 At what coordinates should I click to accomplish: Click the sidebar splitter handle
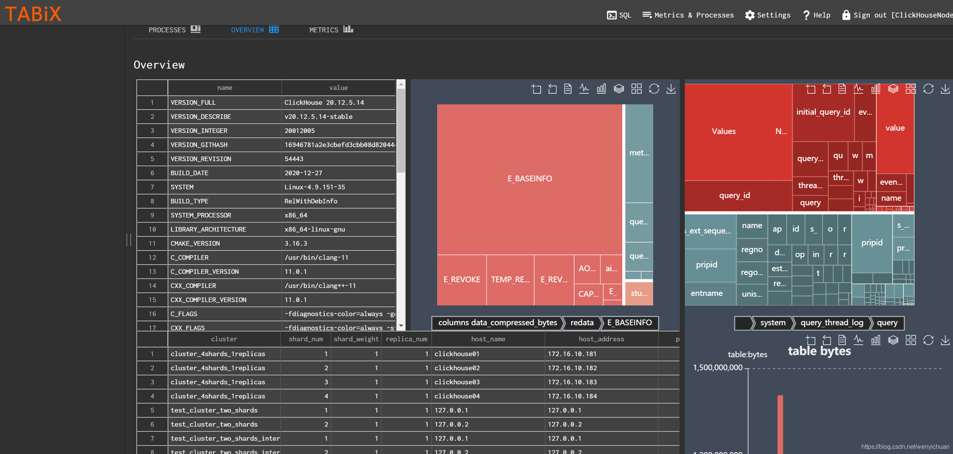point(129,240)
